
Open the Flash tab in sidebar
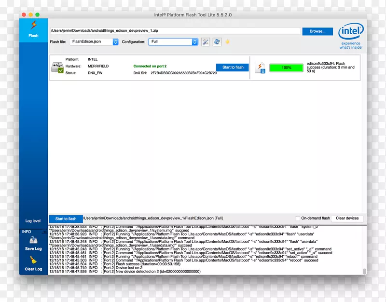click(33, 29)
